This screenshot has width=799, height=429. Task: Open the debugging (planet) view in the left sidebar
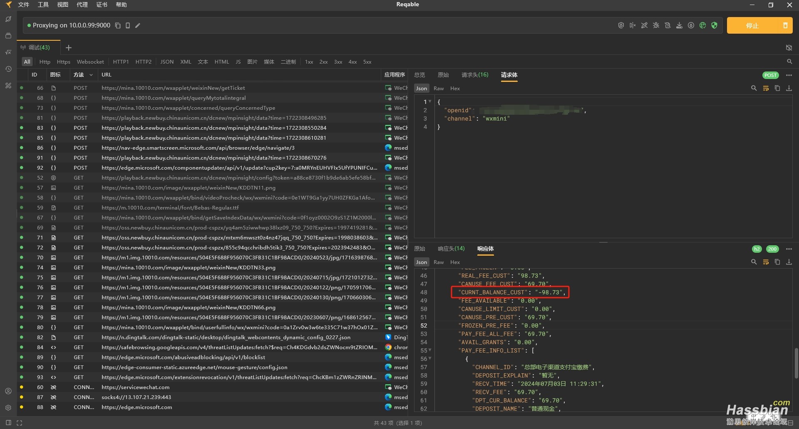tap(8, 19)
